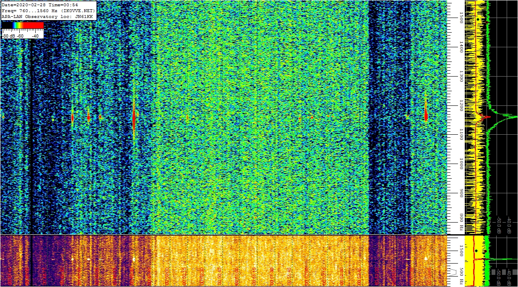
Task: Click the 1400 frequency axis label
Action: pyautogui.click(x=461, y=47)
